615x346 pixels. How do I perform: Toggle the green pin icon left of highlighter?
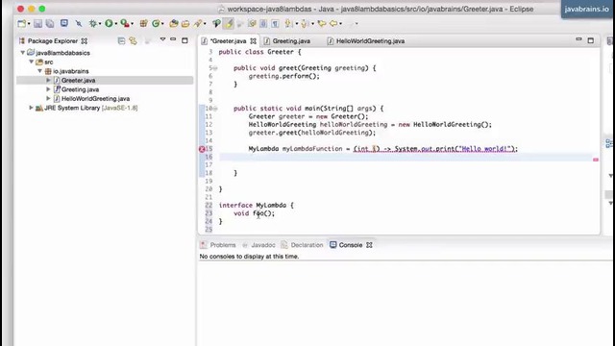tap(216, 23)
